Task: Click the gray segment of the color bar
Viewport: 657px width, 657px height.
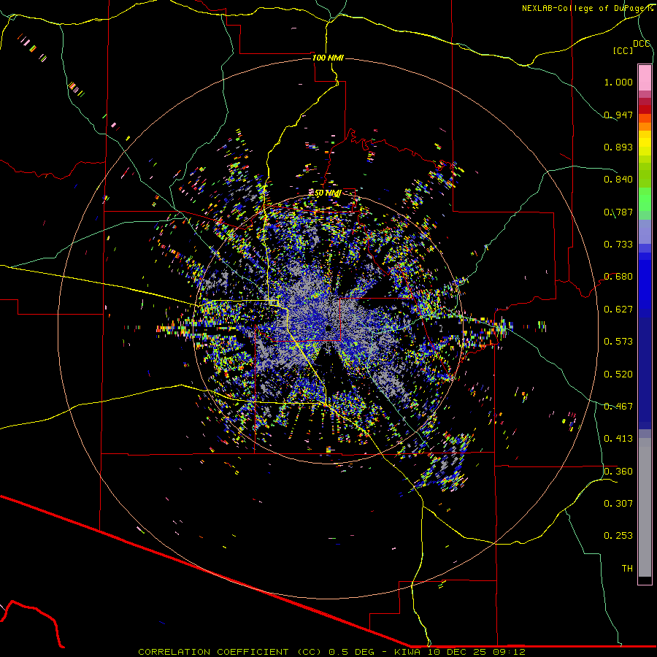Action: pos(645,507)
